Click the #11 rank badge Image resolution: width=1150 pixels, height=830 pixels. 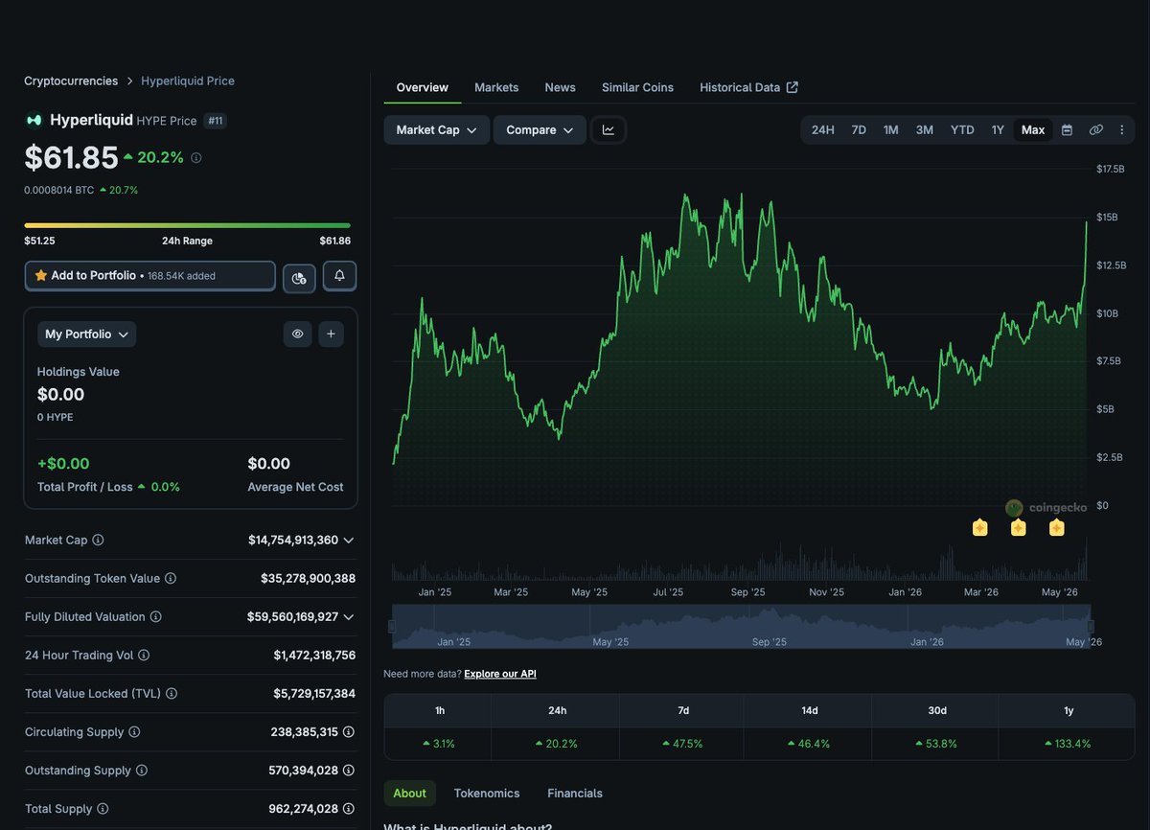(x=216, y=121)
